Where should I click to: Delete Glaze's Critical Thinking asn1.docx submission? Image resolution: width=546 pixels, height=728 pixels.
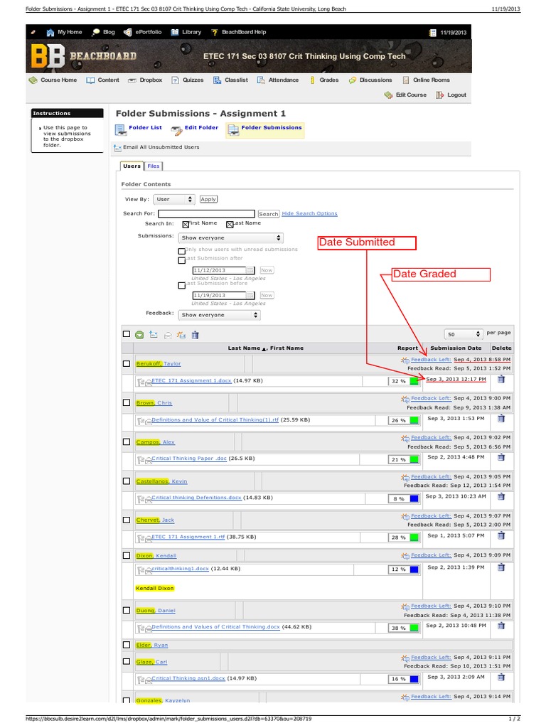(501, 677)
